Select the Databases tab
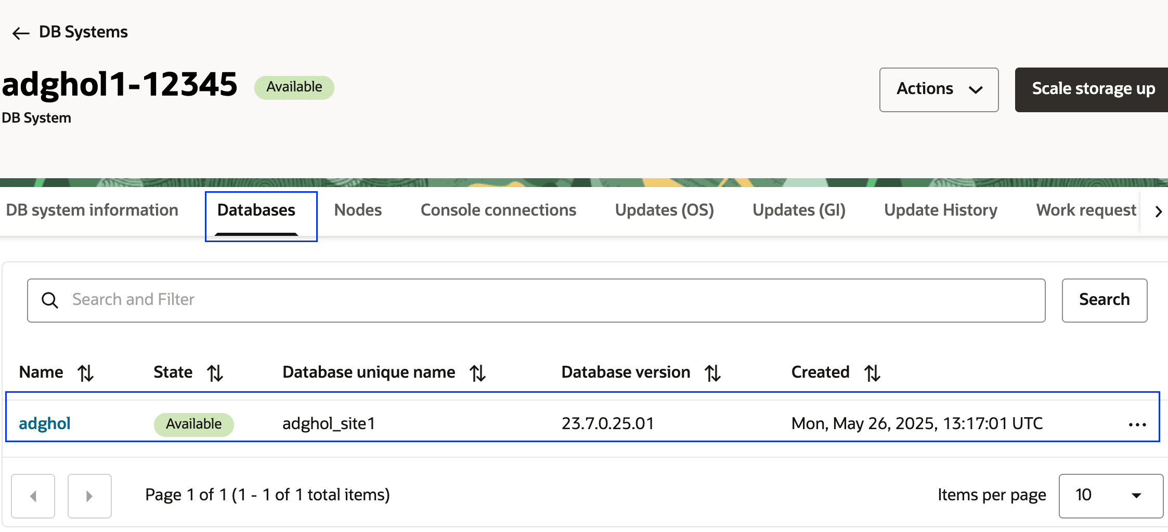Viewport: 1168px width, 532px height. click(256, 210)
